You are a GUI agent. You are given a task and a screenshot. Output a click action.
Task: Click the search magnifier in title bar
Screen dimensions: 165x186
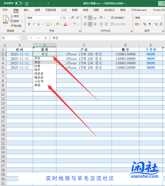pyautogui.click(x=164, y=3)
